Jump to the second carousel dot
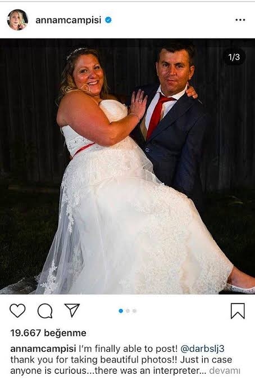 pos(128,311)
